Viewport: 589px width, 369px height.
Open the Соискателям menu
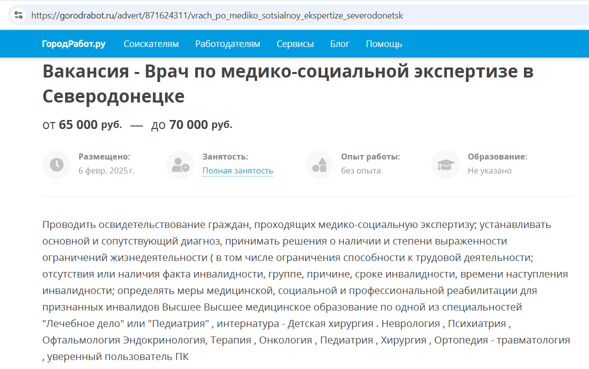[151, 44]
